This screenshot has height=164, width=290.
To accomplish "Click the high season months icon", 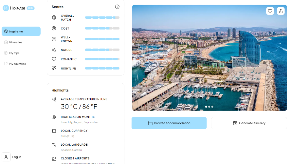I will point(54,117).
